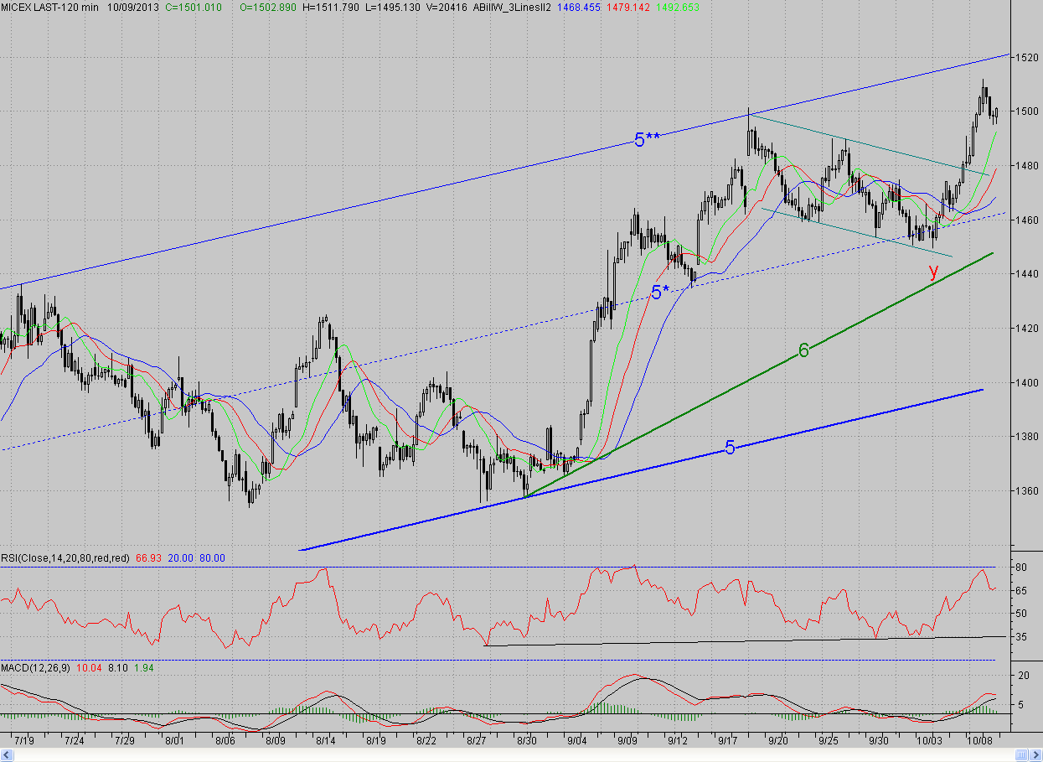Click the RSI lower bound 20.00
Screen dimensions: 1043x762
click(182, 558)
